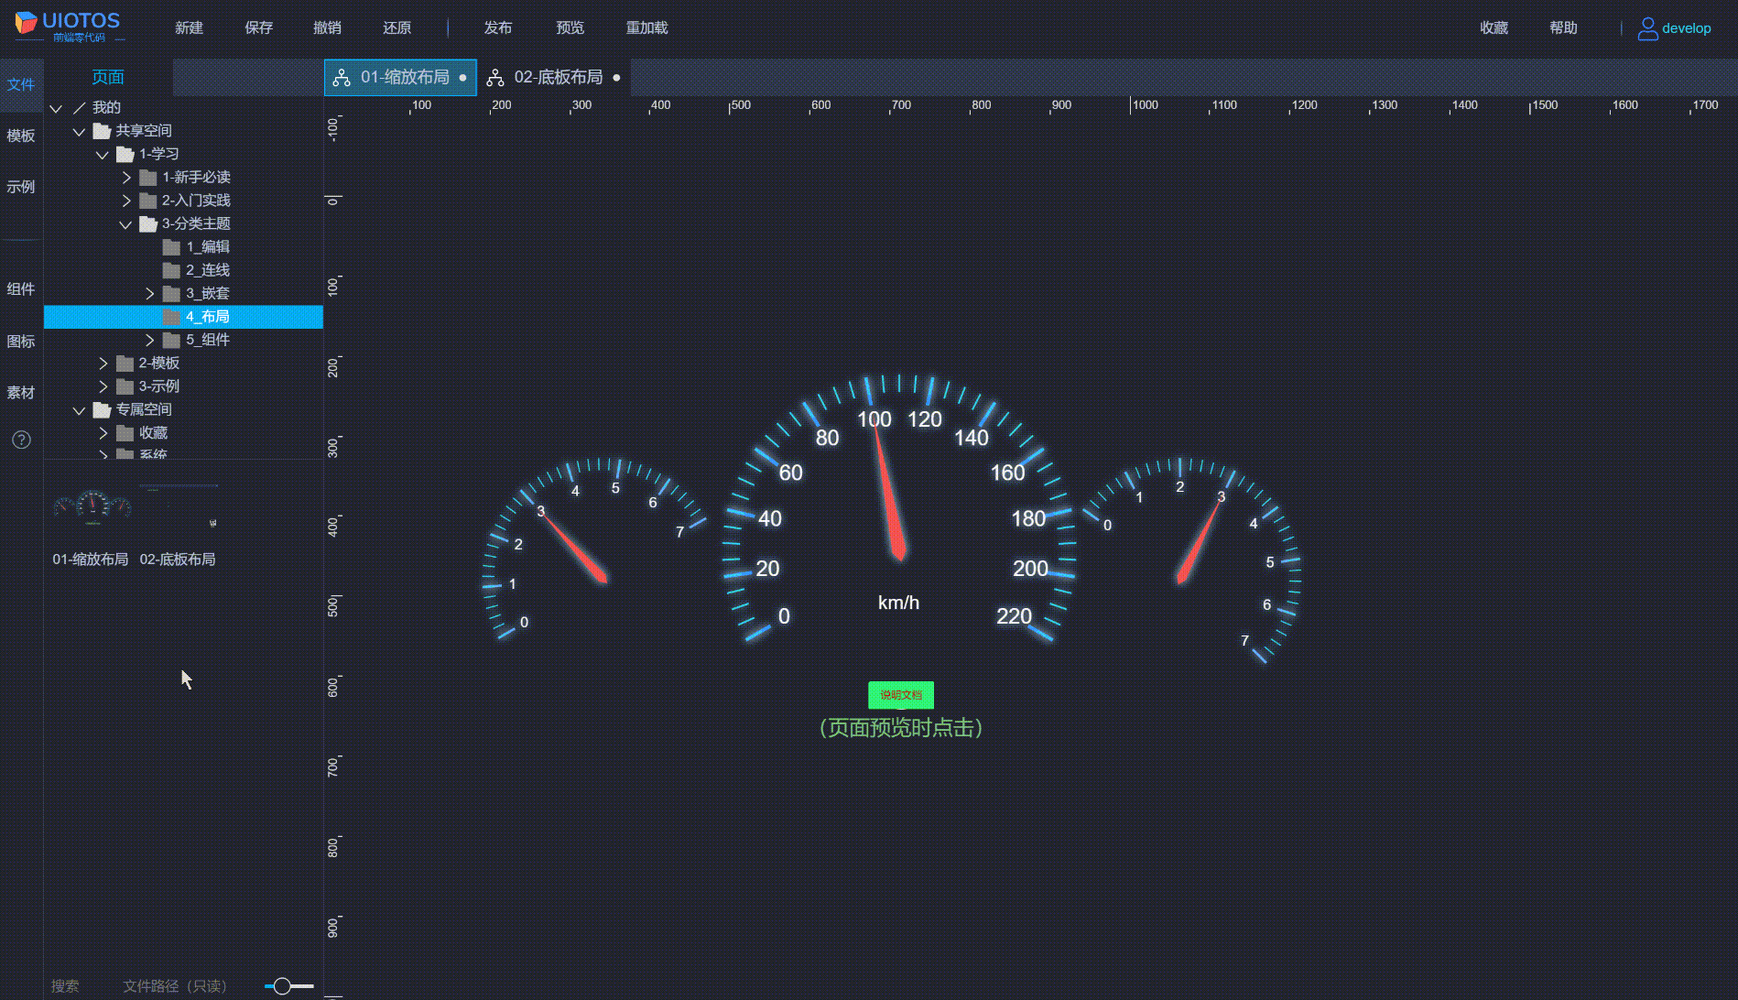This screenshot has width=1738, height=1000.
Task: Click the 2-模板 folder icon
Action: pyautogui.click(x=125, y=364)
